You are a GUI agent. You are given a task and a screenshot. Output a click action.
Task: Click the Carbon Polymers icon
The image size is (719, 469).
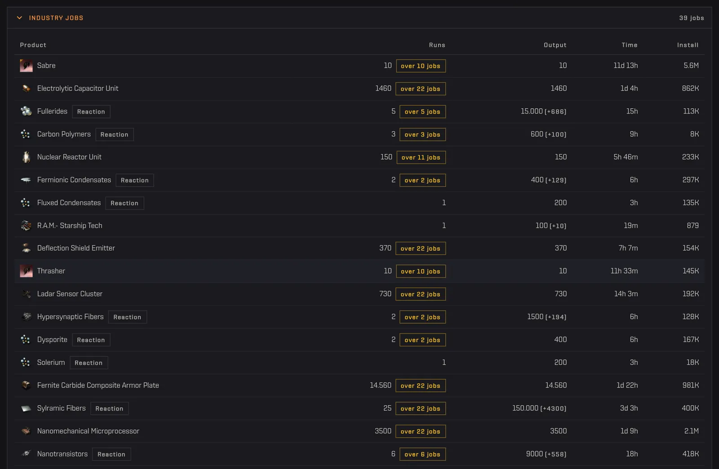[26, 134]
